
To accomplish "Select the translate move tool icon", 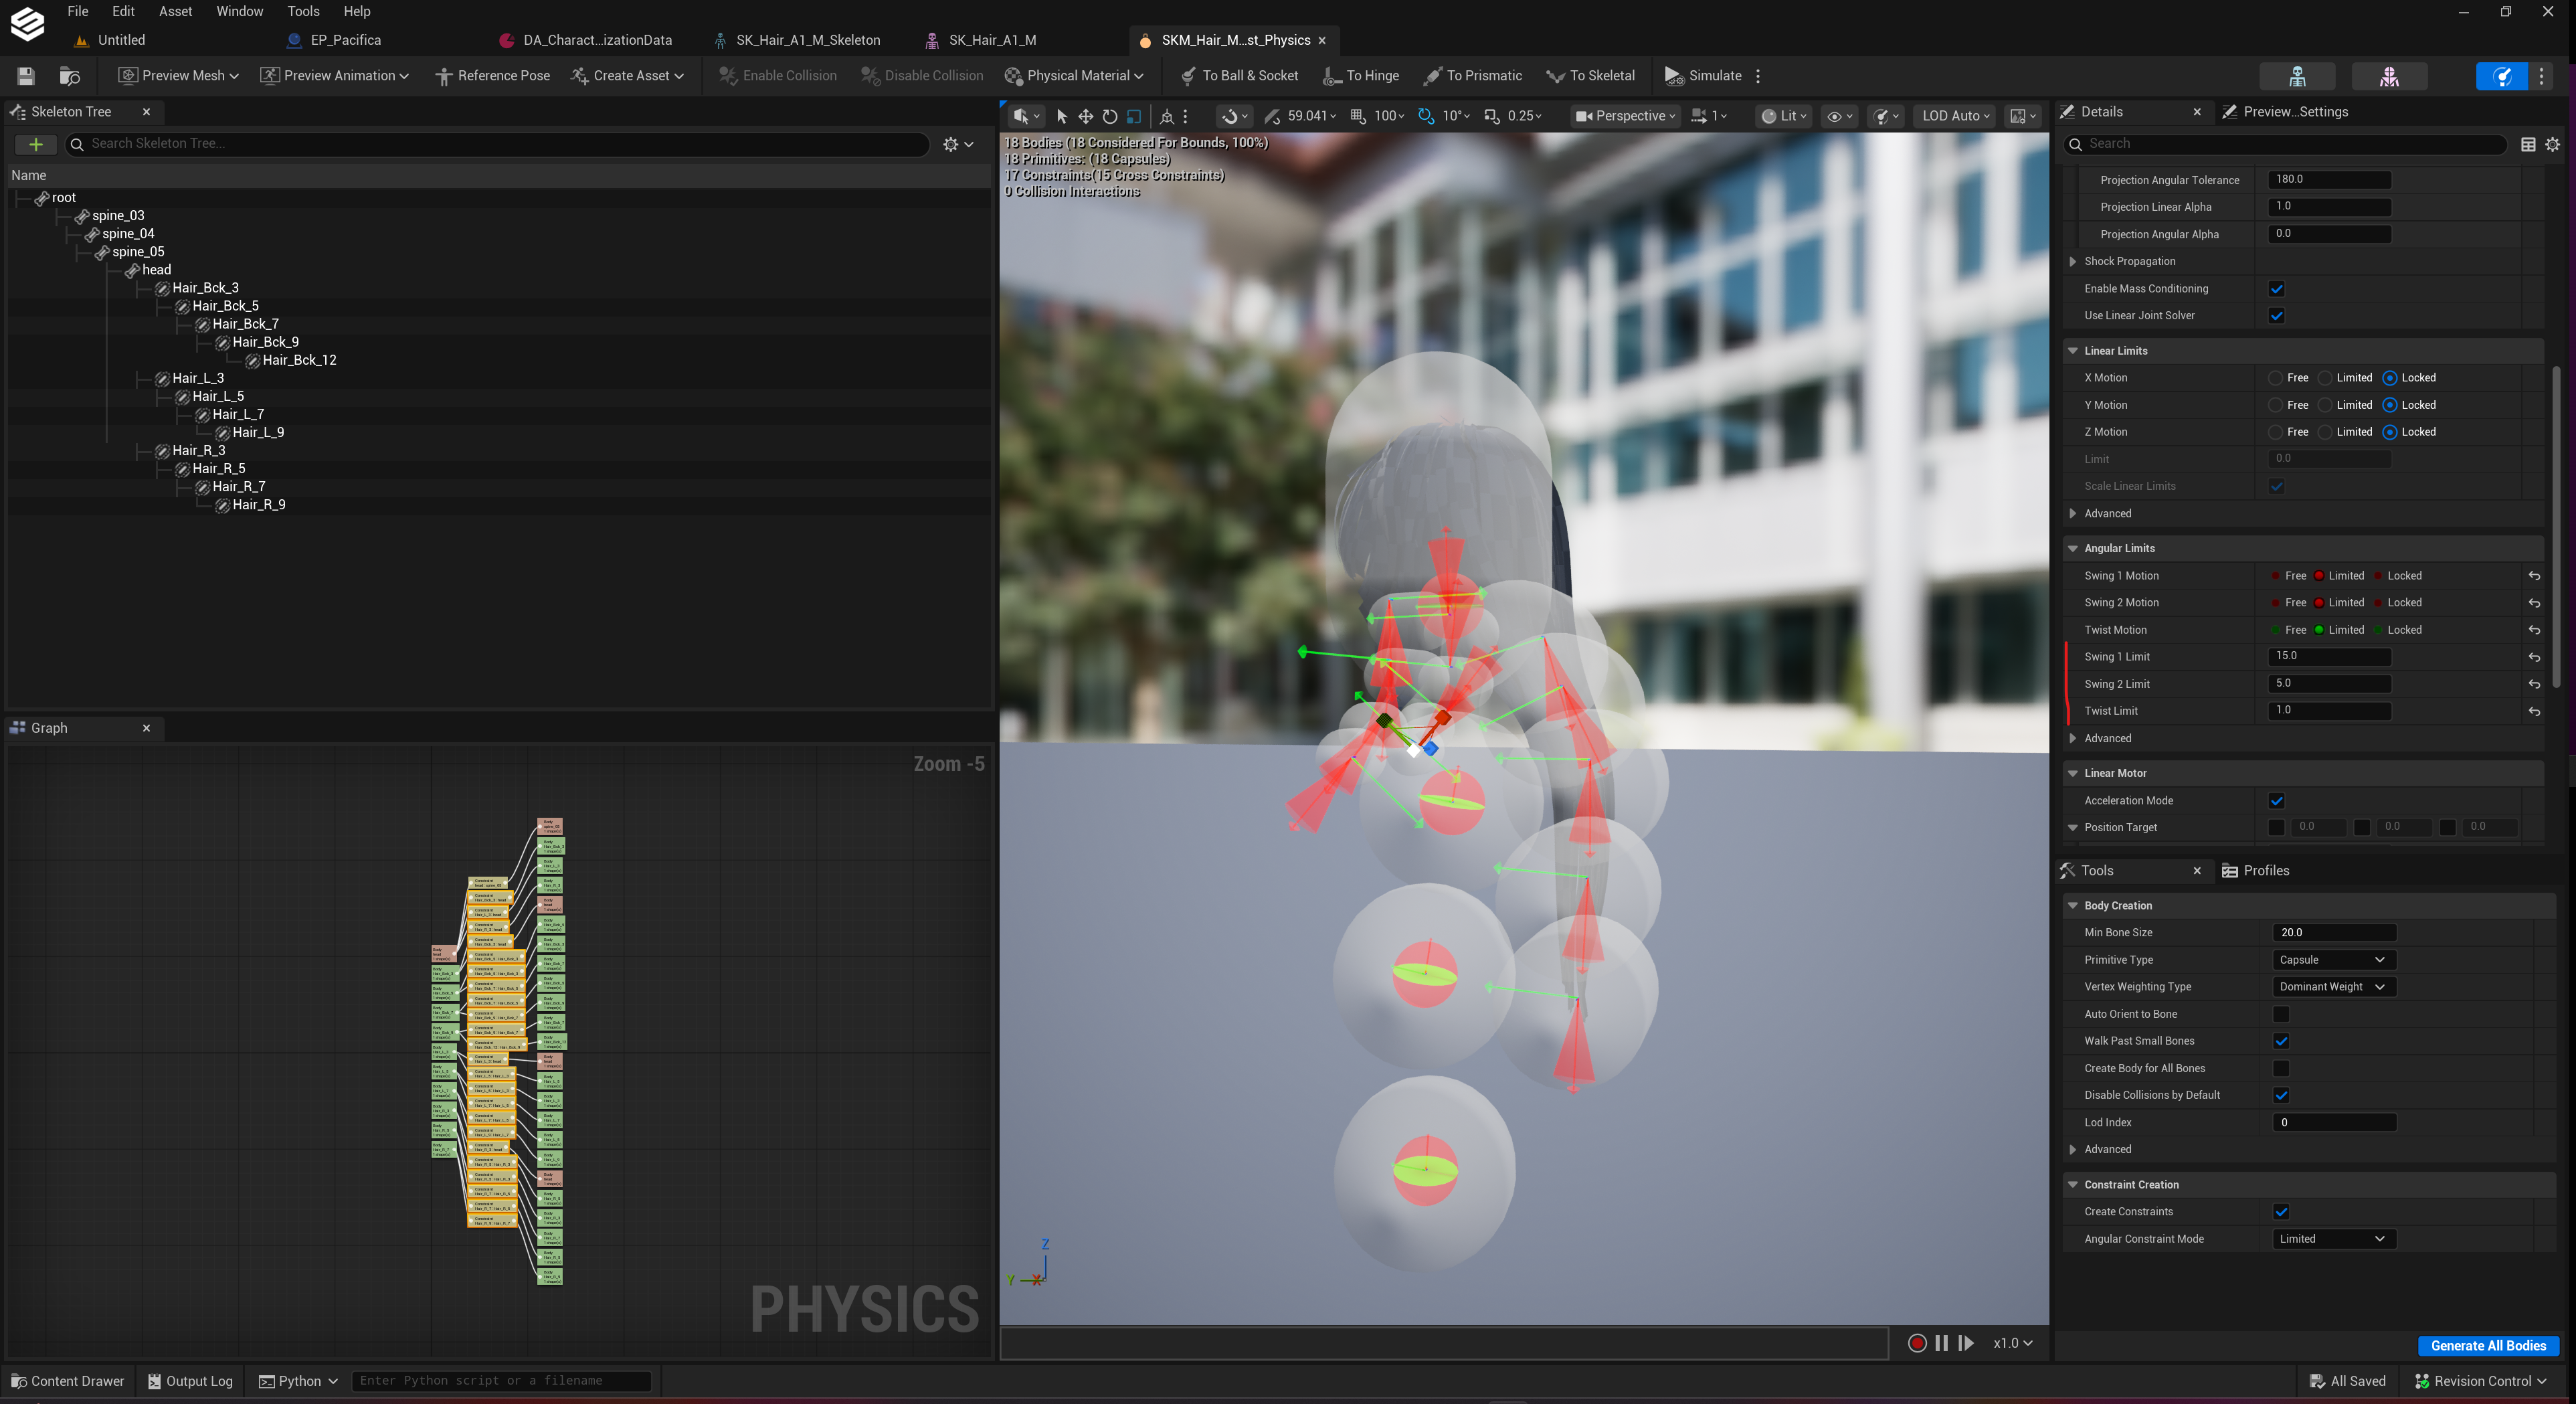I will click(x=1085, y=116).
